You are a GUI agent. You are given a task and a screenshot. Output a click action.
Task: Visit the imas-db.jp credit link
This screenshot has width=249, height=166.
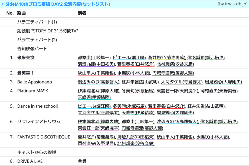[x=233, y=4]
